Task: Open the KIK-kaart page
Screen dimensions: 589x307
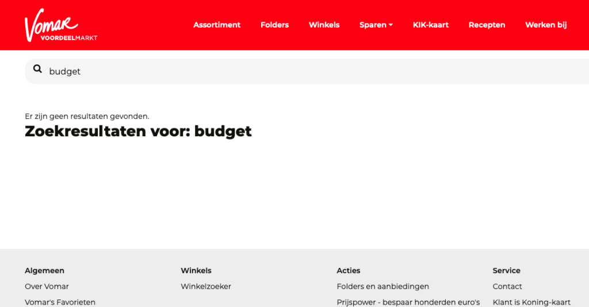Action: 430,25
